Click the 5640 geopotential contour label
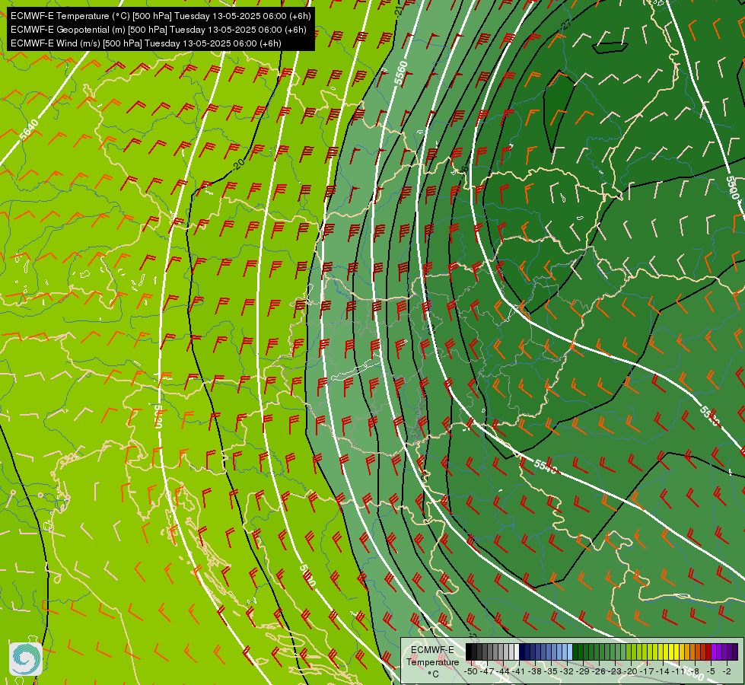Image resolution: width=745 pixels, height=685 pixels. pos(29,130)
